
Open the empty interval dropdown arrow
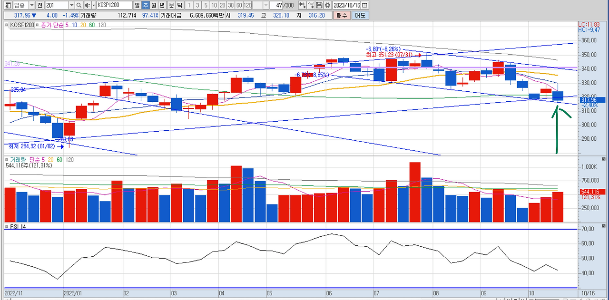(266, 5)
